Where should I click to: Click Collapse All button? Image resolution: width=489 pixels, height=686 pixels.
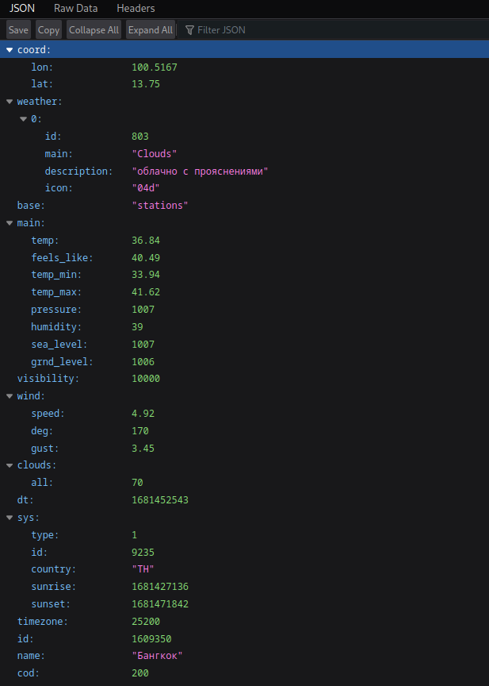tap(94, 29)
